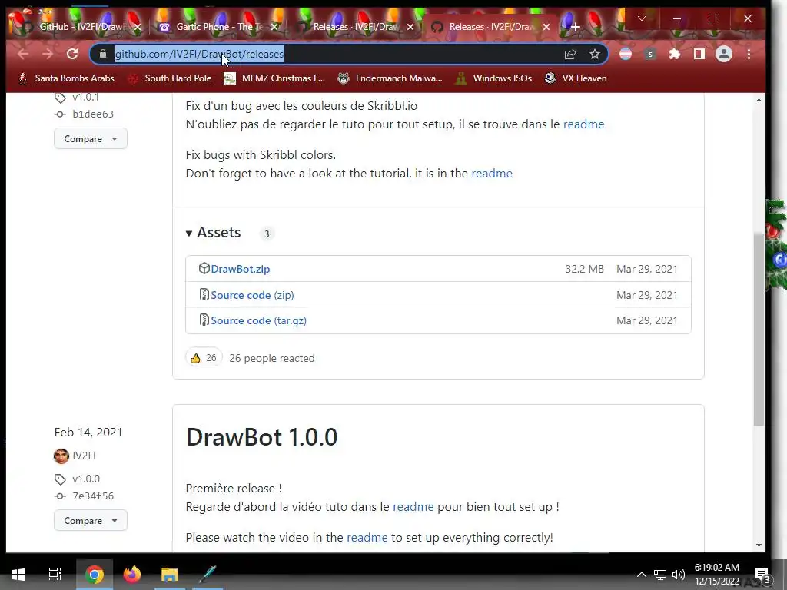Viewport: 787px width, 590px height.
Task: Open a new tab with the plus button
Action: click(576, 27)
